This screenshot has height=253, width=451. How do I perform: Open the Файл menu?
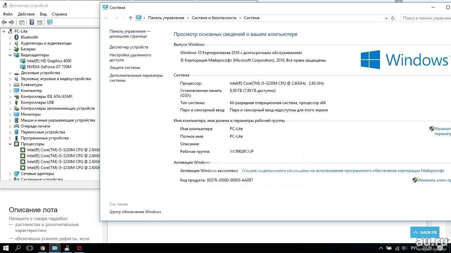(8, 14)
